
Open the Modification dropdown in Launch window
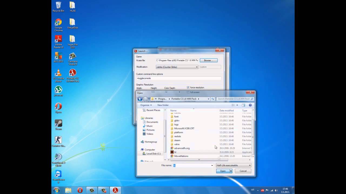tap(177, 67)
